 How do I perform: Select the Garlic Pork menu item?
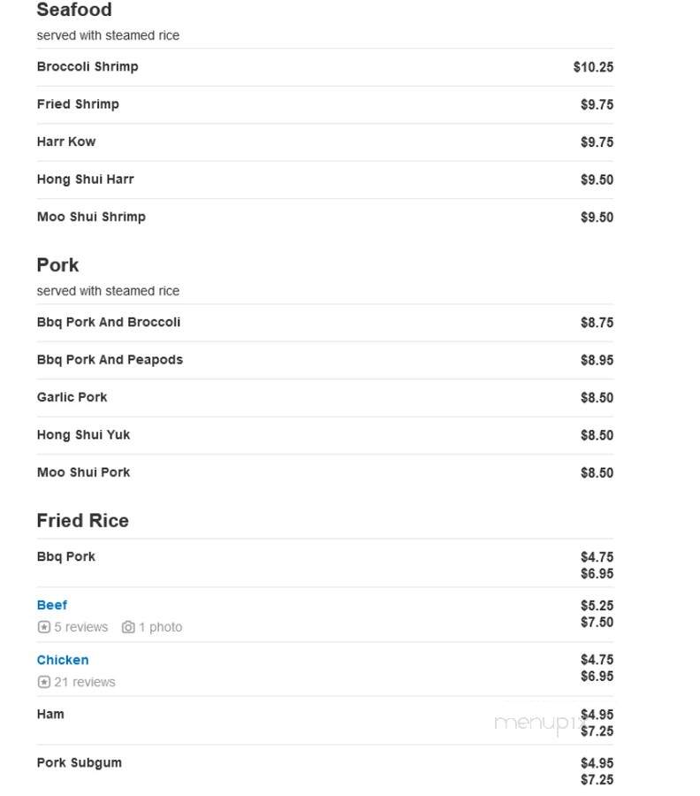pyautogui.click(x=325, y=398)
